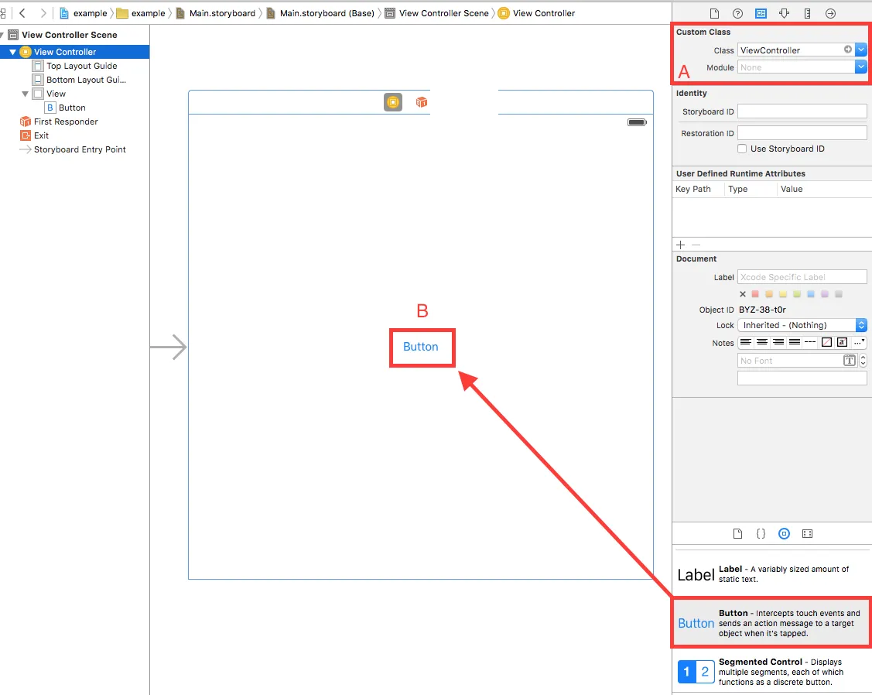Select the Button object in library
This screenshot has height=695, width=872.
(772, 623)
